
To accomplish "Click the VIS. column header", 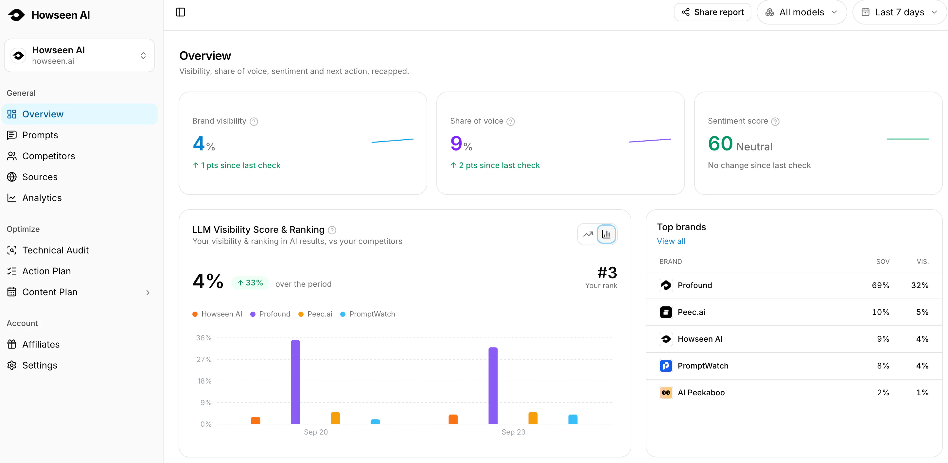I will point(922,262).
